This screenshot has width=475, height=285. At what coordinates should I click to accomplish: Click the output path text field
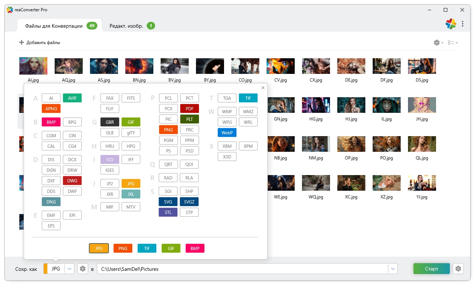click(x=242, y=269)
